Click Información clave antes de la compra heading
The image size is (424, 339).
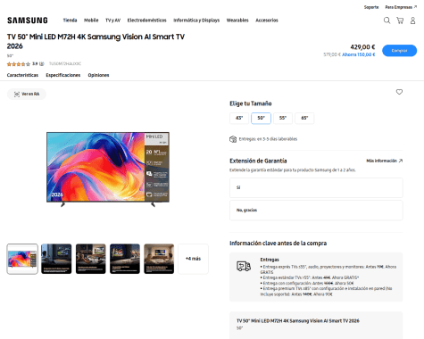click(x=279, y=244)
